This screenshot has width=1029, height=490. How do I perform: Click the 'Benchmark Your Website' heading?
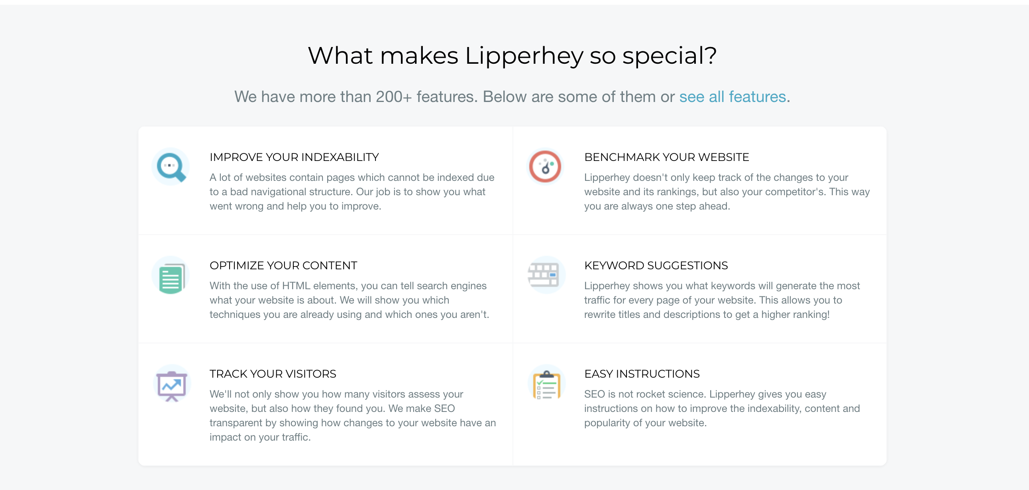(x=666, y=157)
